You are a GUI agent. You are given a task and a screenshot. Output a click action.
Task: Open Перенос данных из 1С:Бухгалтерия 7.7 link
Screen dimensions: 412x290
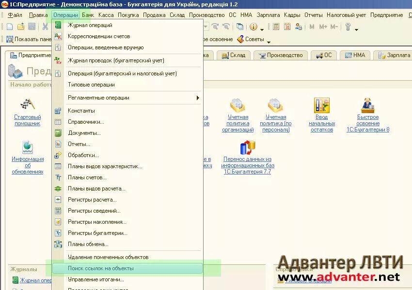pyautogui.click(x=248, y=165)
